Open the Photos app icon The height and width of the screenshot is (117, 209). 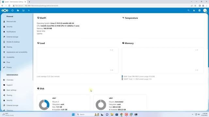tap(23, 10)
